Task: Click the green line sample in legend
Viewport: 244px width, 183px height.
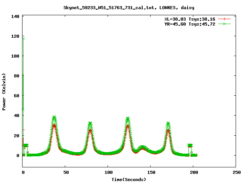Action: [x=224, y=24]
